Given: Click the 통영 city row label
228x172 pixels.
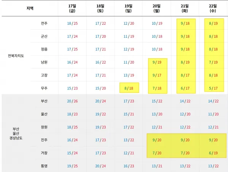Looking at the screenshot, I should pyautogui.click(x=44, y=166).
